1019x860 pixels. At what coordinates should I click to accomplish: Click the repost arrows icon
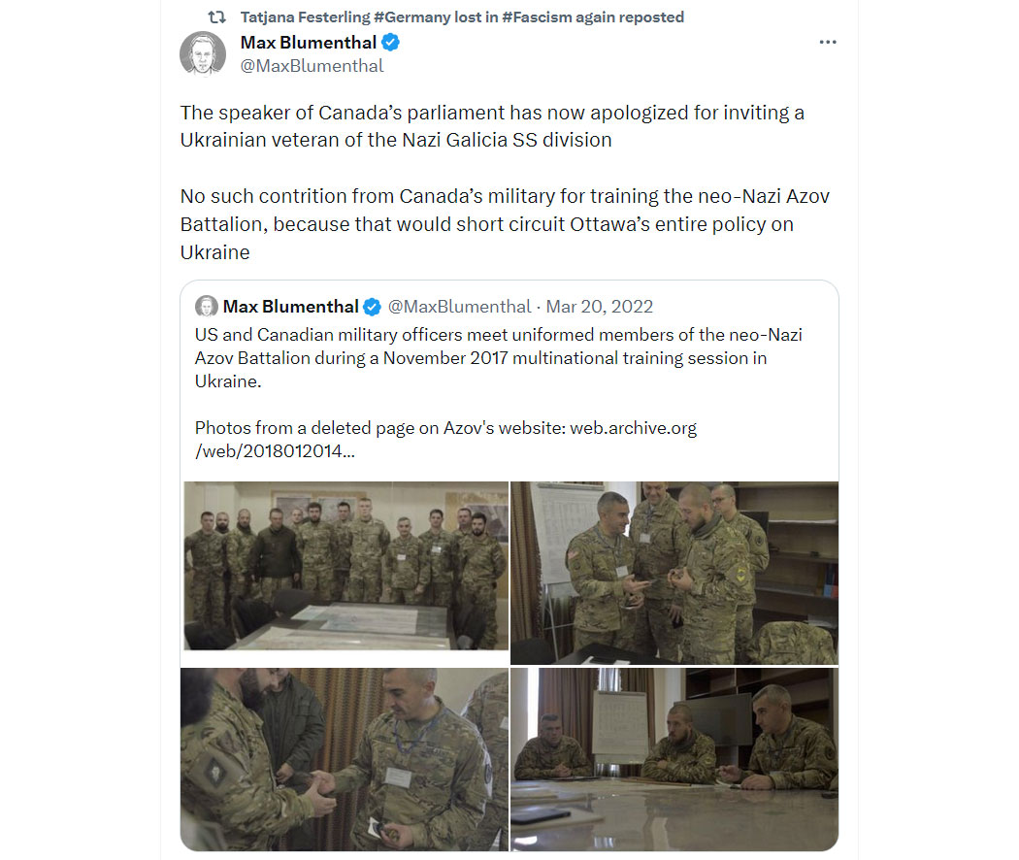pyautogui.click(x=216, y=17)
